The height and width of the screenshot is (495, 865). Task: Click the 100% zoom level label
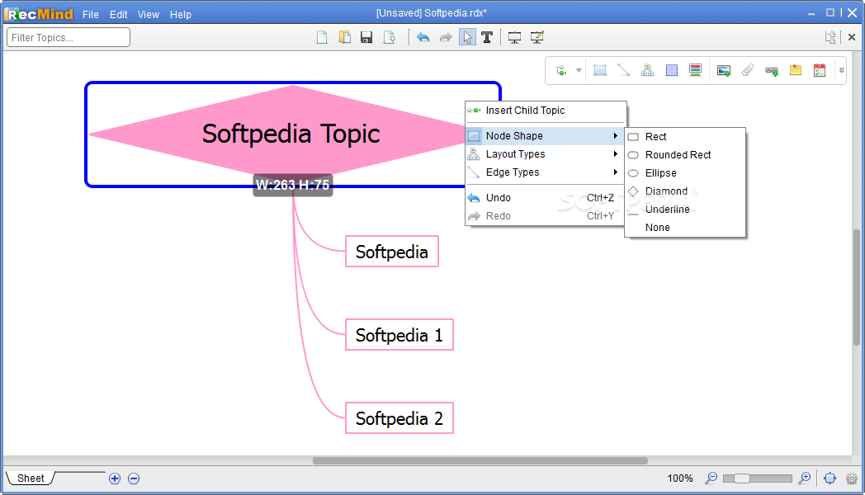pos(680,478)
